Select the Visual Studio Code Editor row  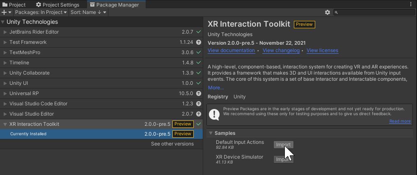click(x=101, y=104)
